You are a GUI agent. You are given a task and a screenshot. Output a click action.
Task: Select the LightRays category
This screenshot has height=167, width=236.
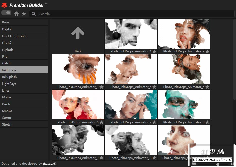click(x=24, y=83)
